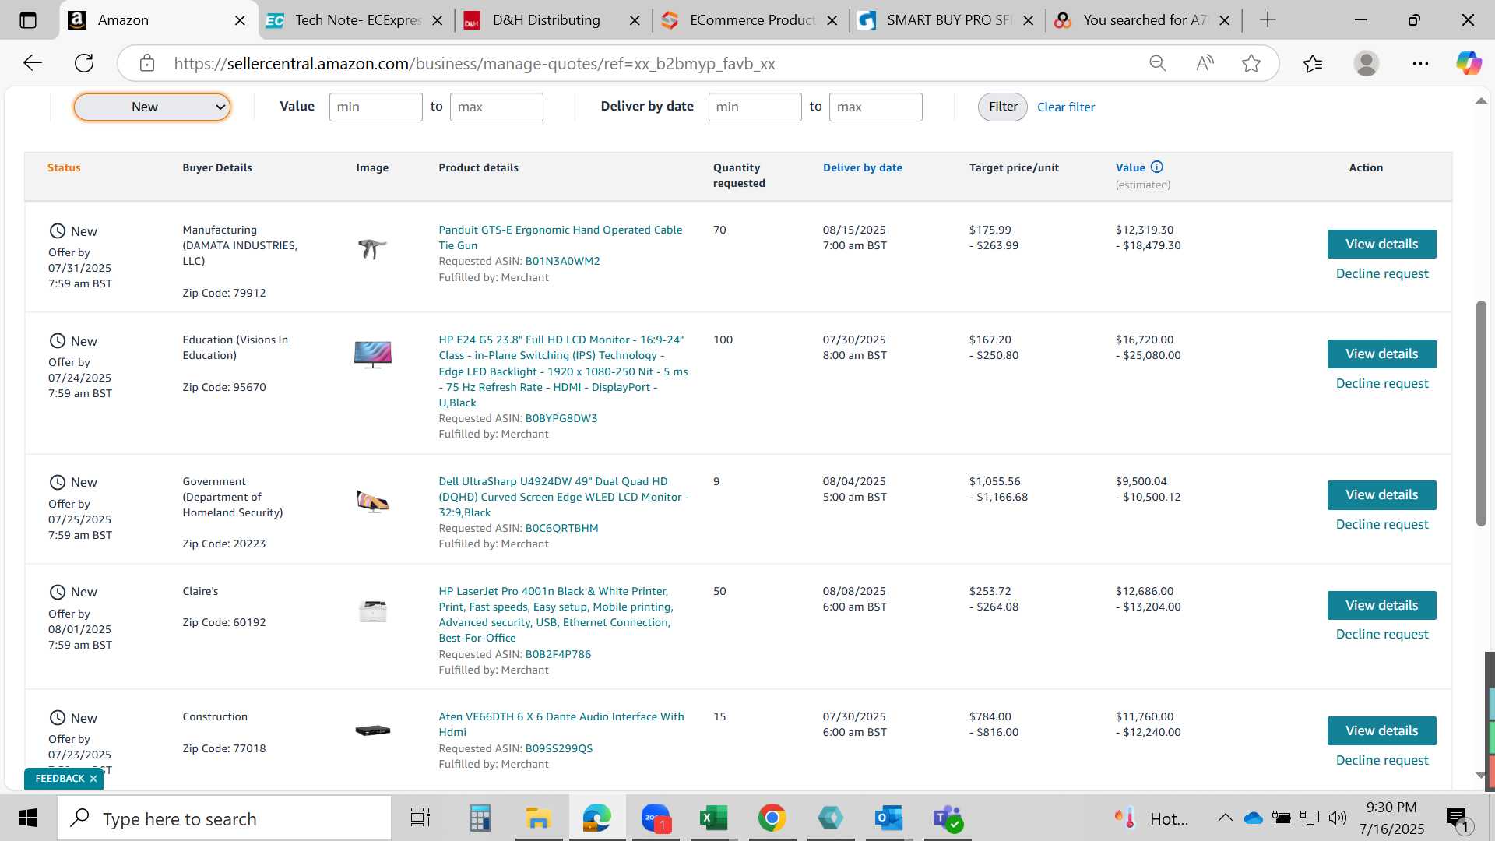Image resolution: width=1495 pixels, height=841 pixels.
Task: Click the HP monitor product thumbnail
Action: pos(373,354)
